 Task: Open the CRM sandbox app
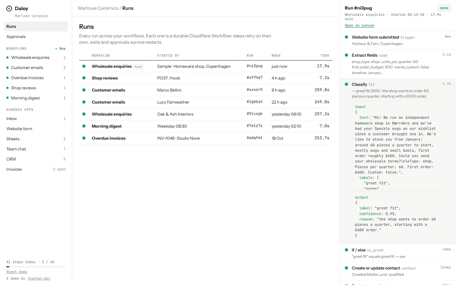click(x=36, y=159)
